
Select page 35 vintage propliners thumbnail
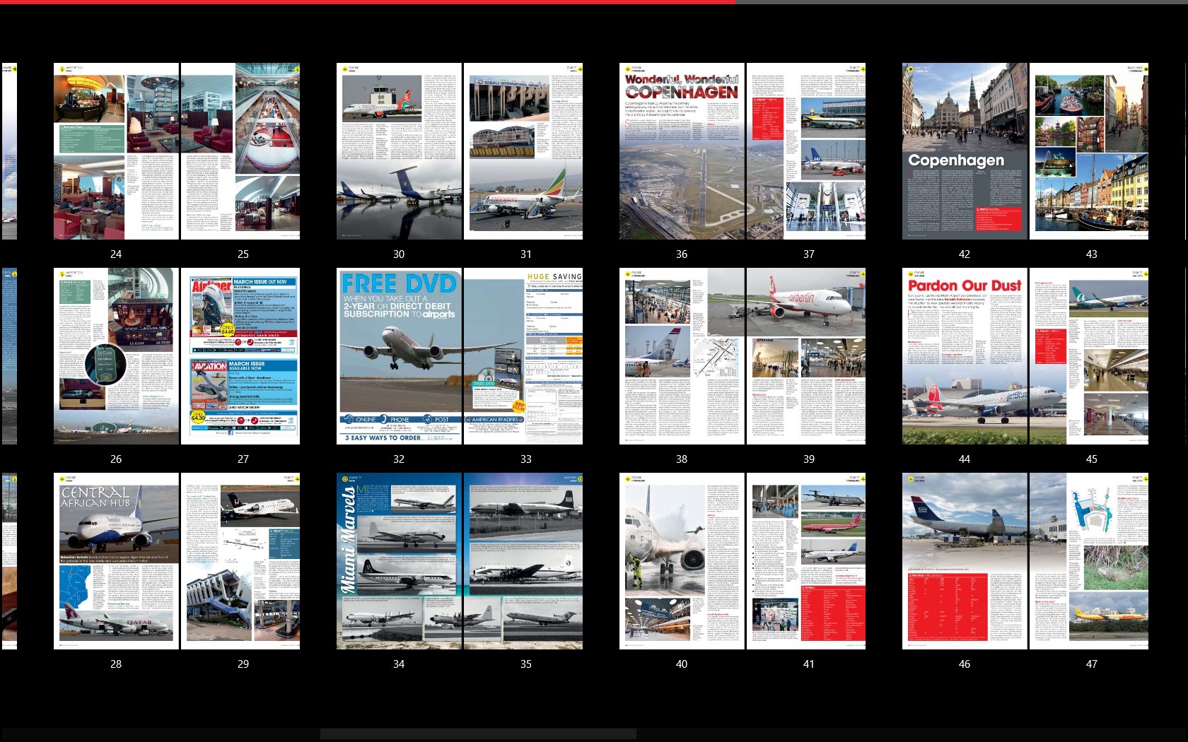tap(523, 561)
